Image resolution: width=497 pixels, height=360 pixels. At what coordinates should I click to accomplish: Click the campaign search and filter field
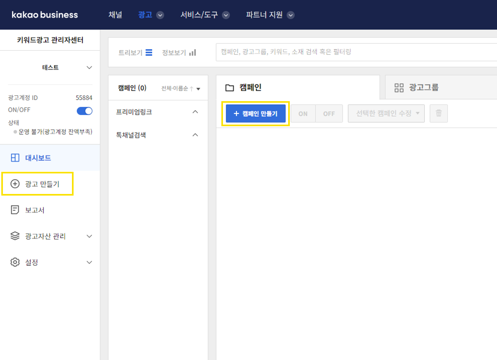[x=353, y=52]
